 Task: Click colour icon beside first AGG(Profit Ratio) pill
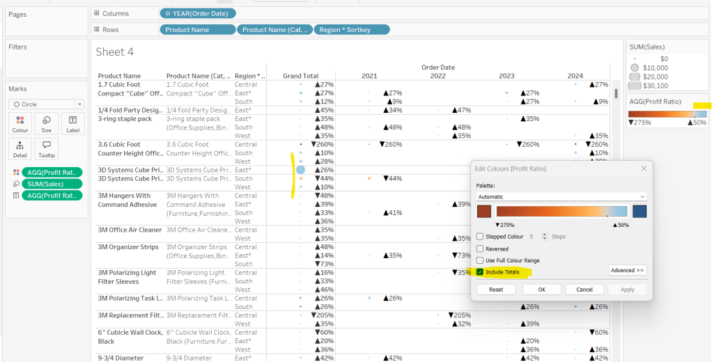[x=14, y=172]
